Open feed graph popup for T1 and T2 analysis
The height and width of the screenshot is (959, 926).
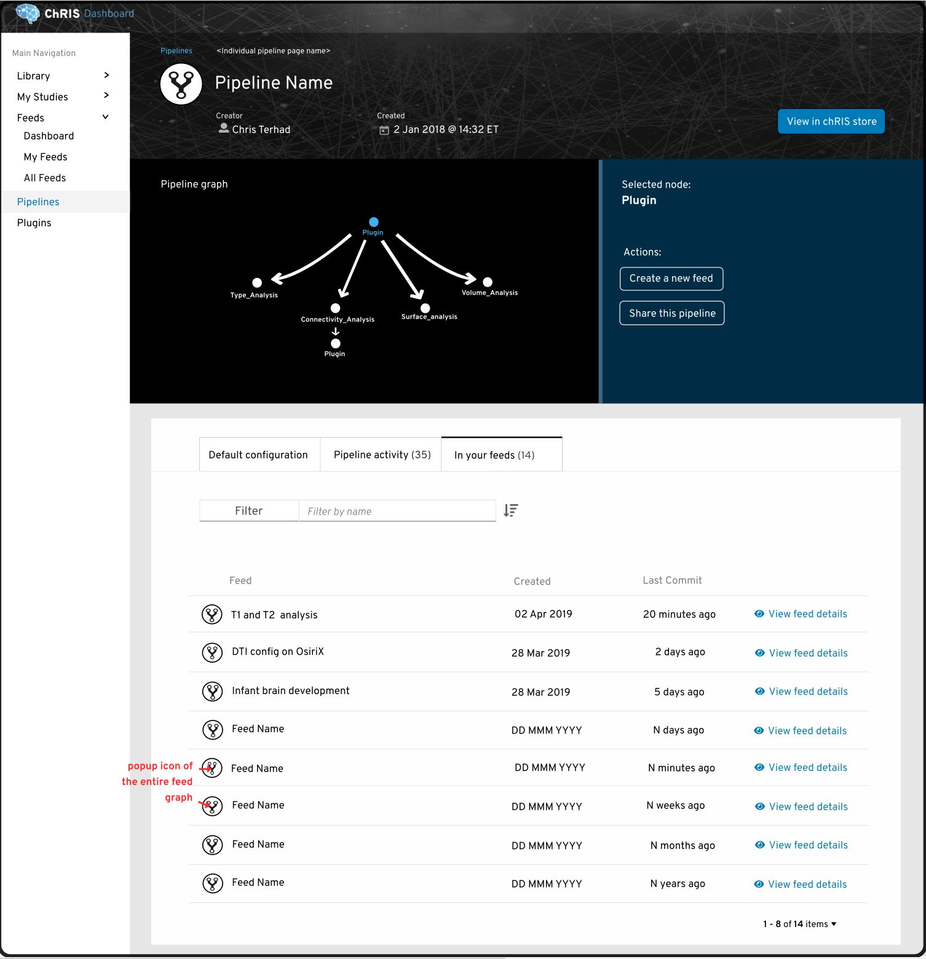click(x=212, y=614)
